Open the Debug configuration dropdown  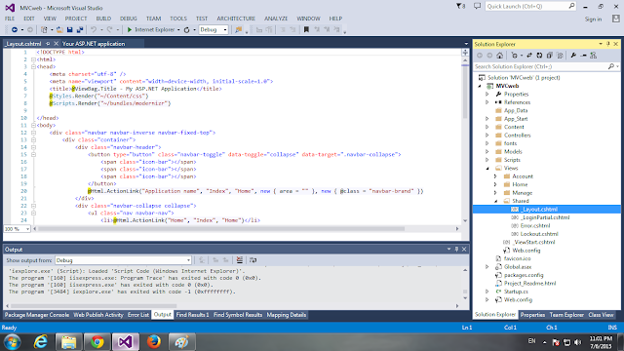[225, 30]
